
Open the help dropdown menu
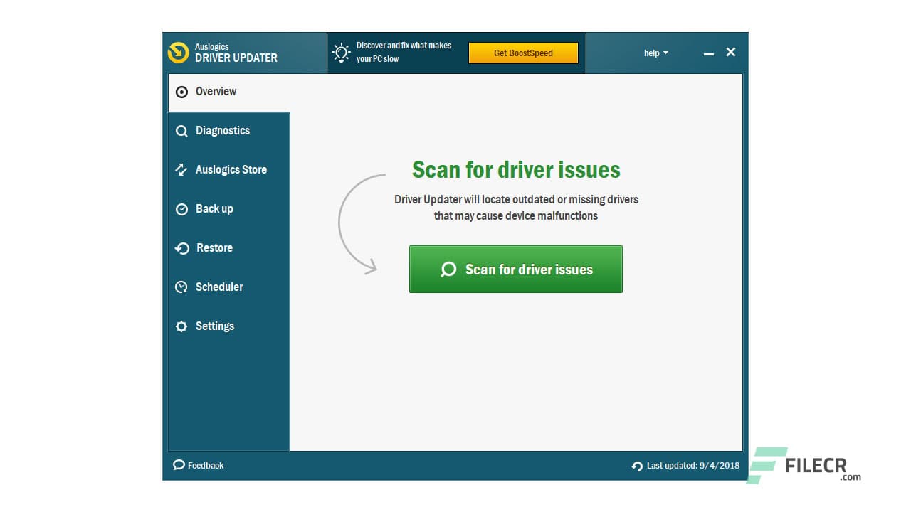coord(655,53)
